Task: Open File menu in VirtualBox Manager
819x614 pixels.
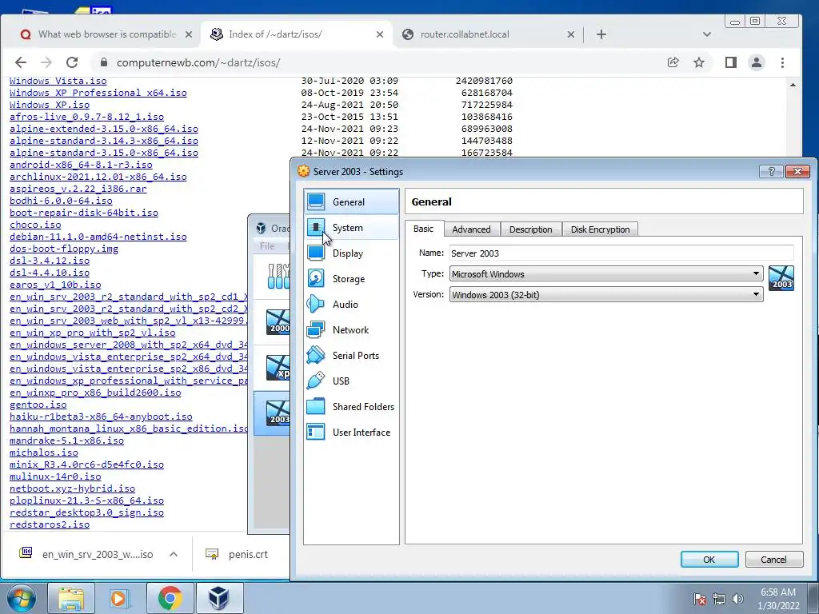Action: (267, 246)
